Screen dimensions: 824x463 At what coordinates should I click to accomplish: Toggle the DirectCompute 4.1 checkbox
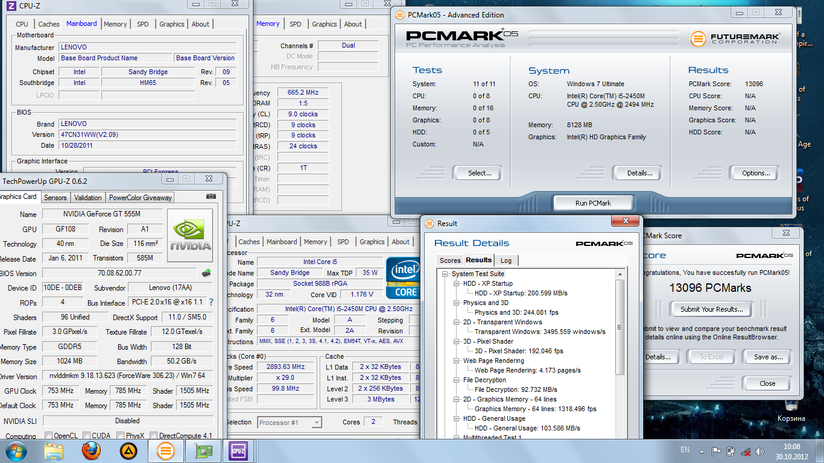(153, 436)
